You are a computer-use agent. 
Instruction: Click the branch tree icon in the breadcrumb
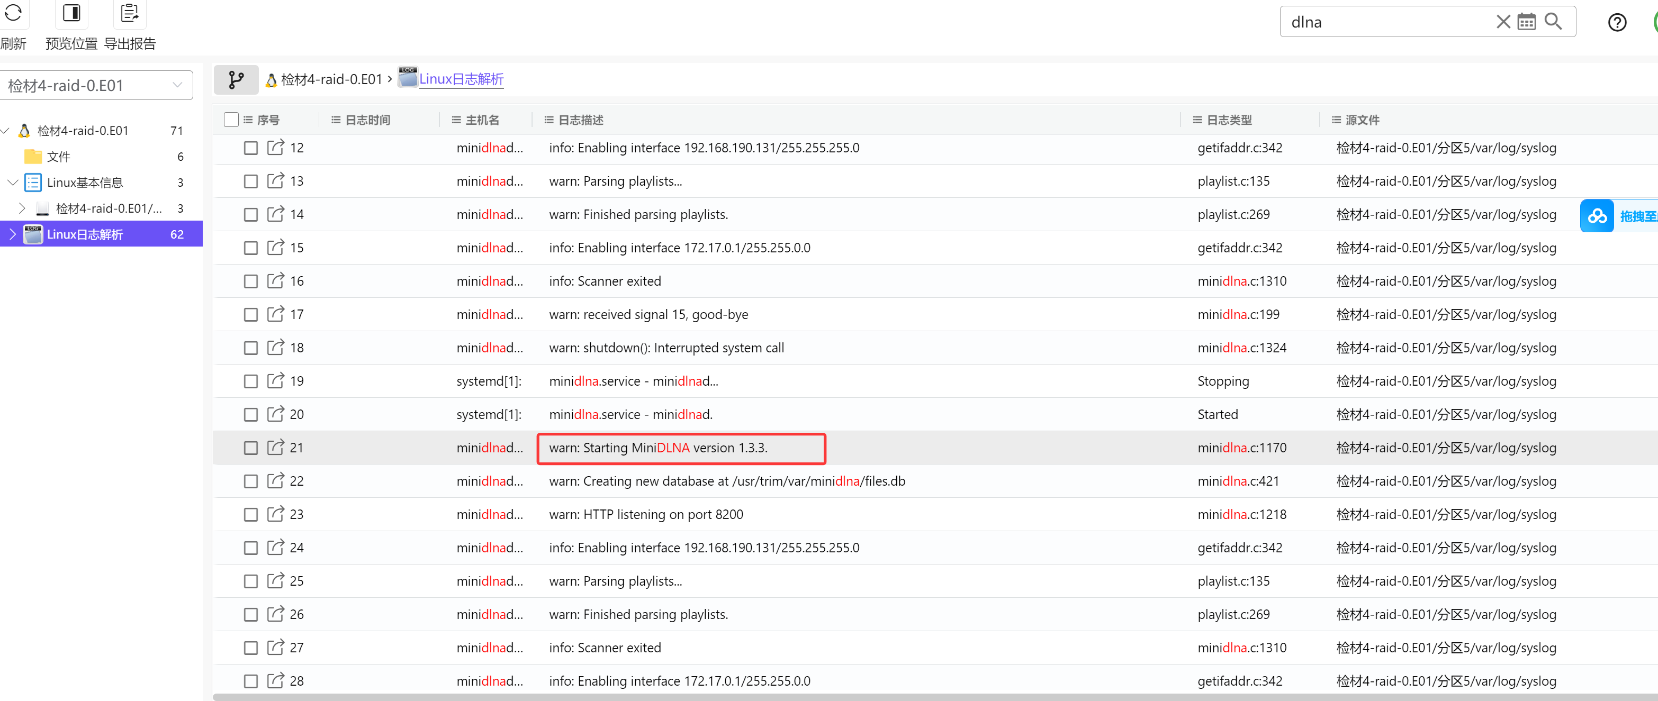pos(236,80)
